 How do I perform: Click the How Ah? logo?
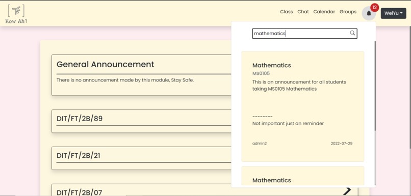pos(16,14)
